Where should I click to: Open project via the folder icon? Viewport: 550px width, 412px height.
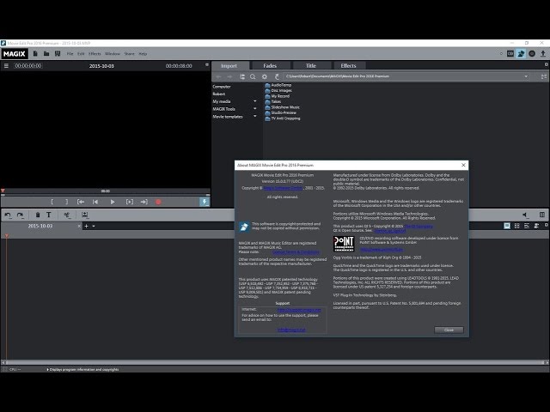[x=46, y=53]
